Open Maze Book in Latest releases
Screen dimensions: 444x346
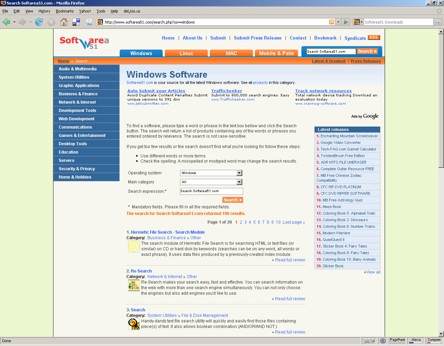point(332,207)
